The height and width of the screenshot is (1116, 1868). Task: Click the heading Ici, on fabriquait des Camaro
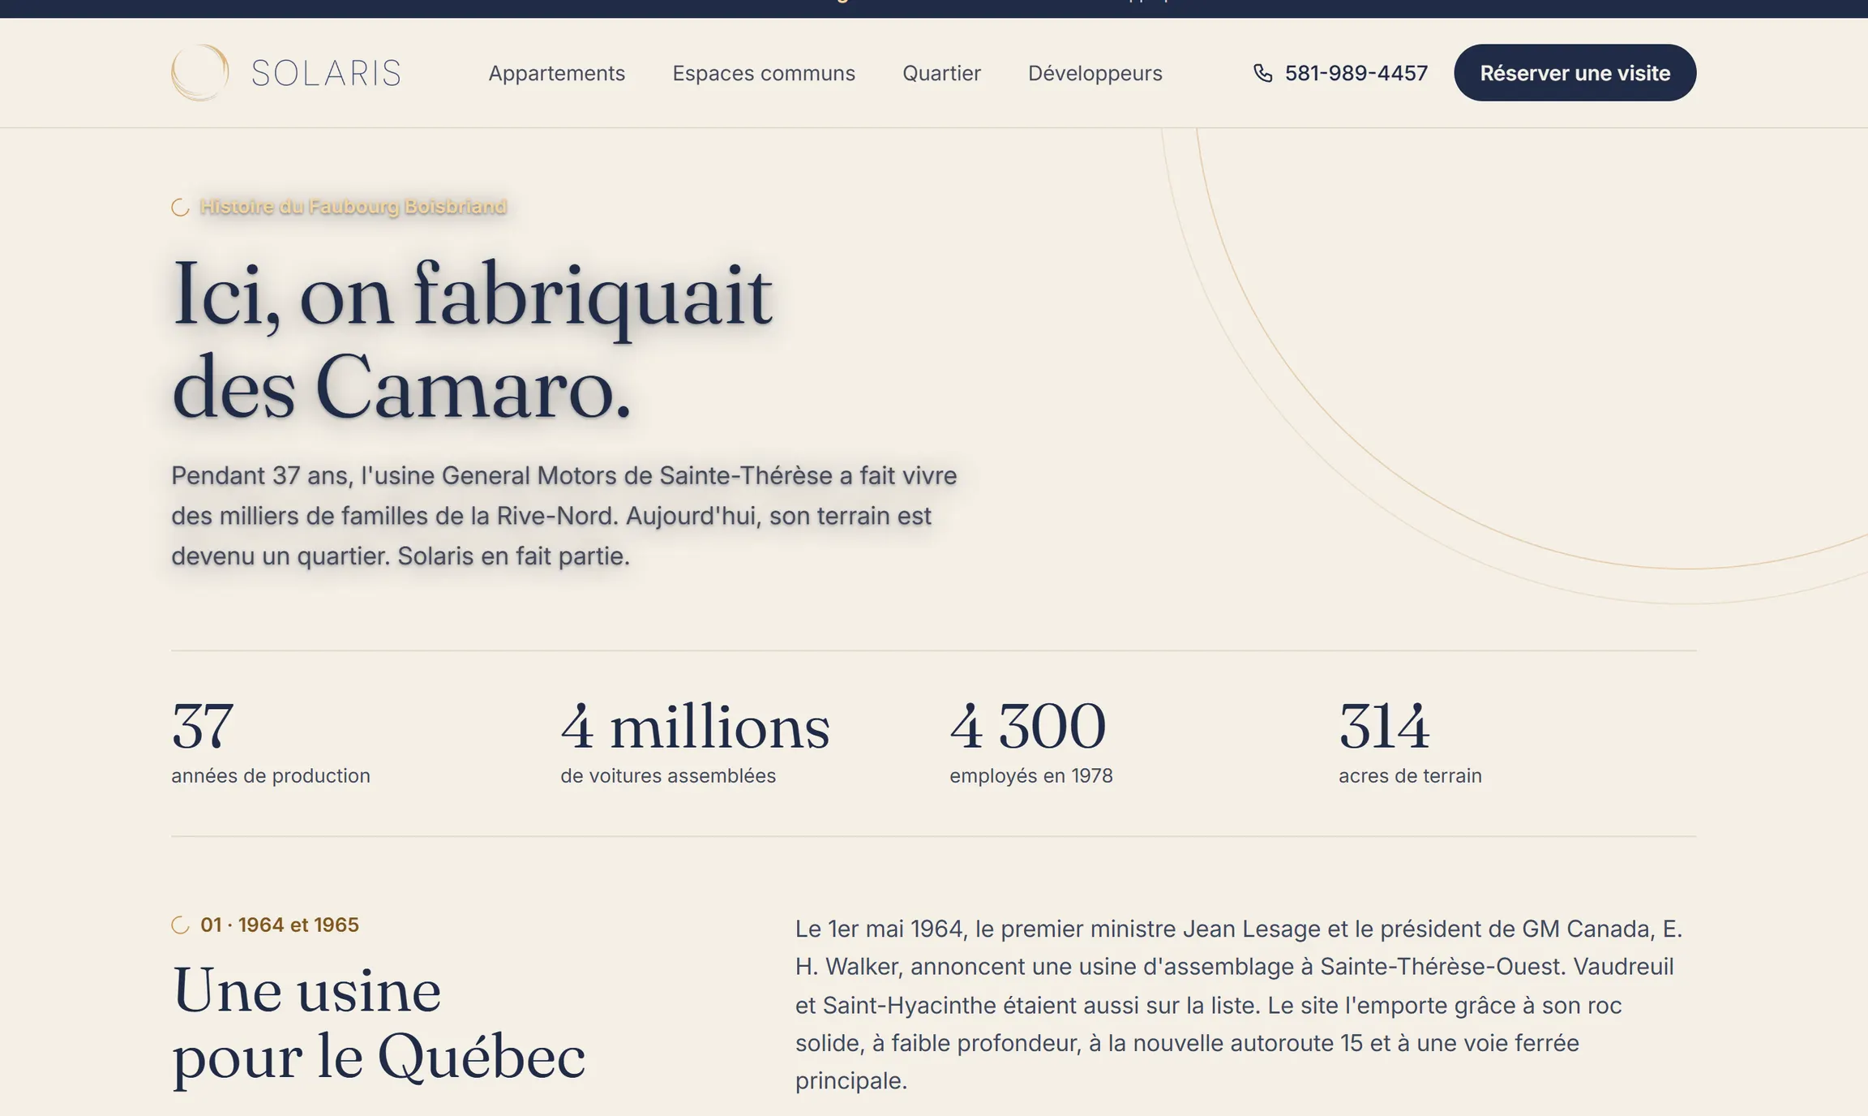[x=472, y=340]
